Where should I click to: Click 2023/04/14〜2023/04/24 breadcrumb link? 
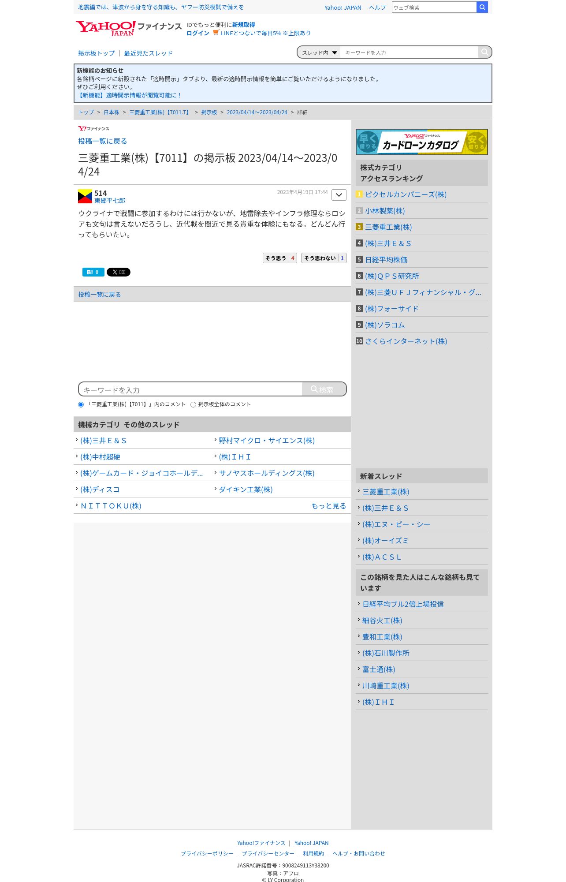click(x=257, y=112)
